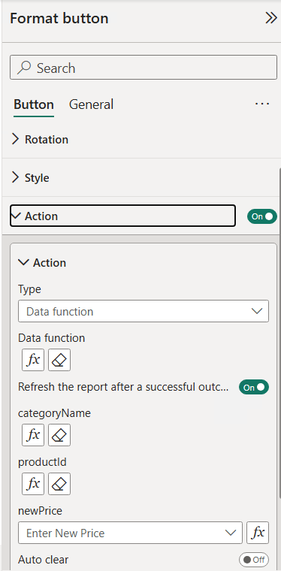The image size is (281, 571).
Task: Expand the Style section
Action: pos(31,177)
